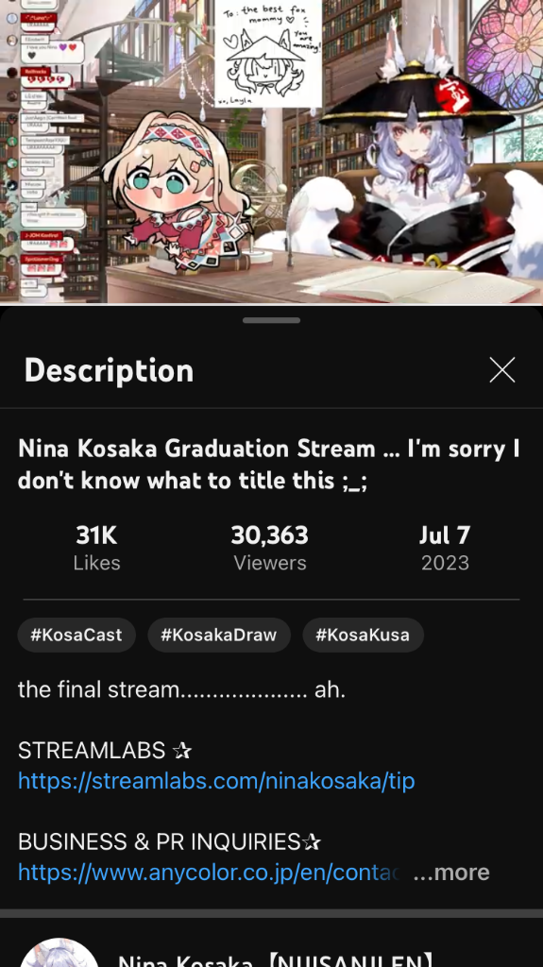Open the #KosaCast hashtag chip

point(76,635)
